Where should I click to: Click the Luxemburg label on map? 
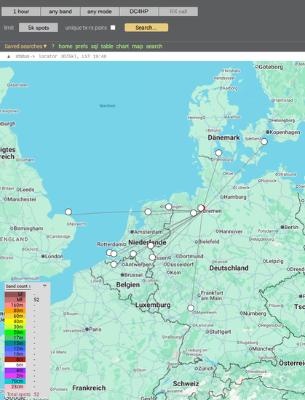pyautogui.click(x=153, y=305)
